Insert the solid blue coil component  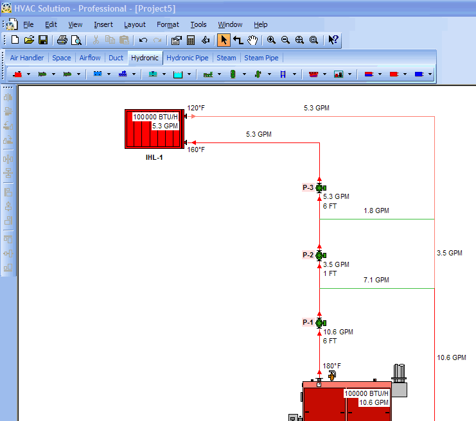click(419, 74)
